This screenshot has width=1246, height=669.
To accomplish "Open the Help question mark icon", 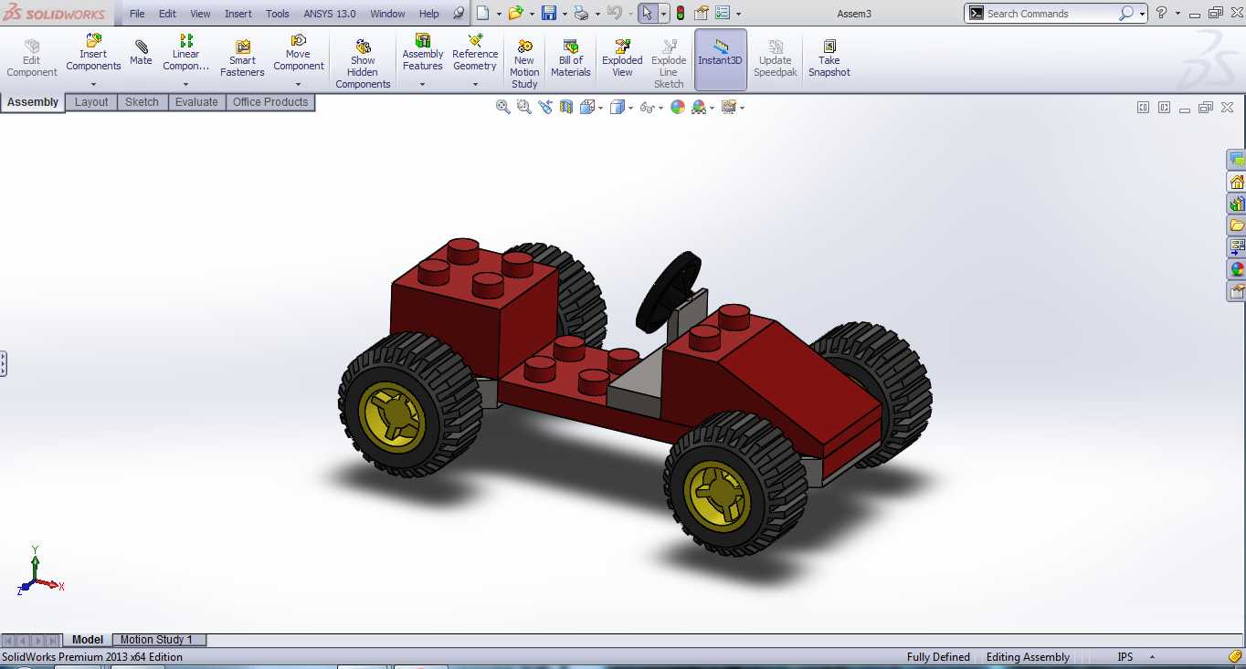I will 1161,14.
